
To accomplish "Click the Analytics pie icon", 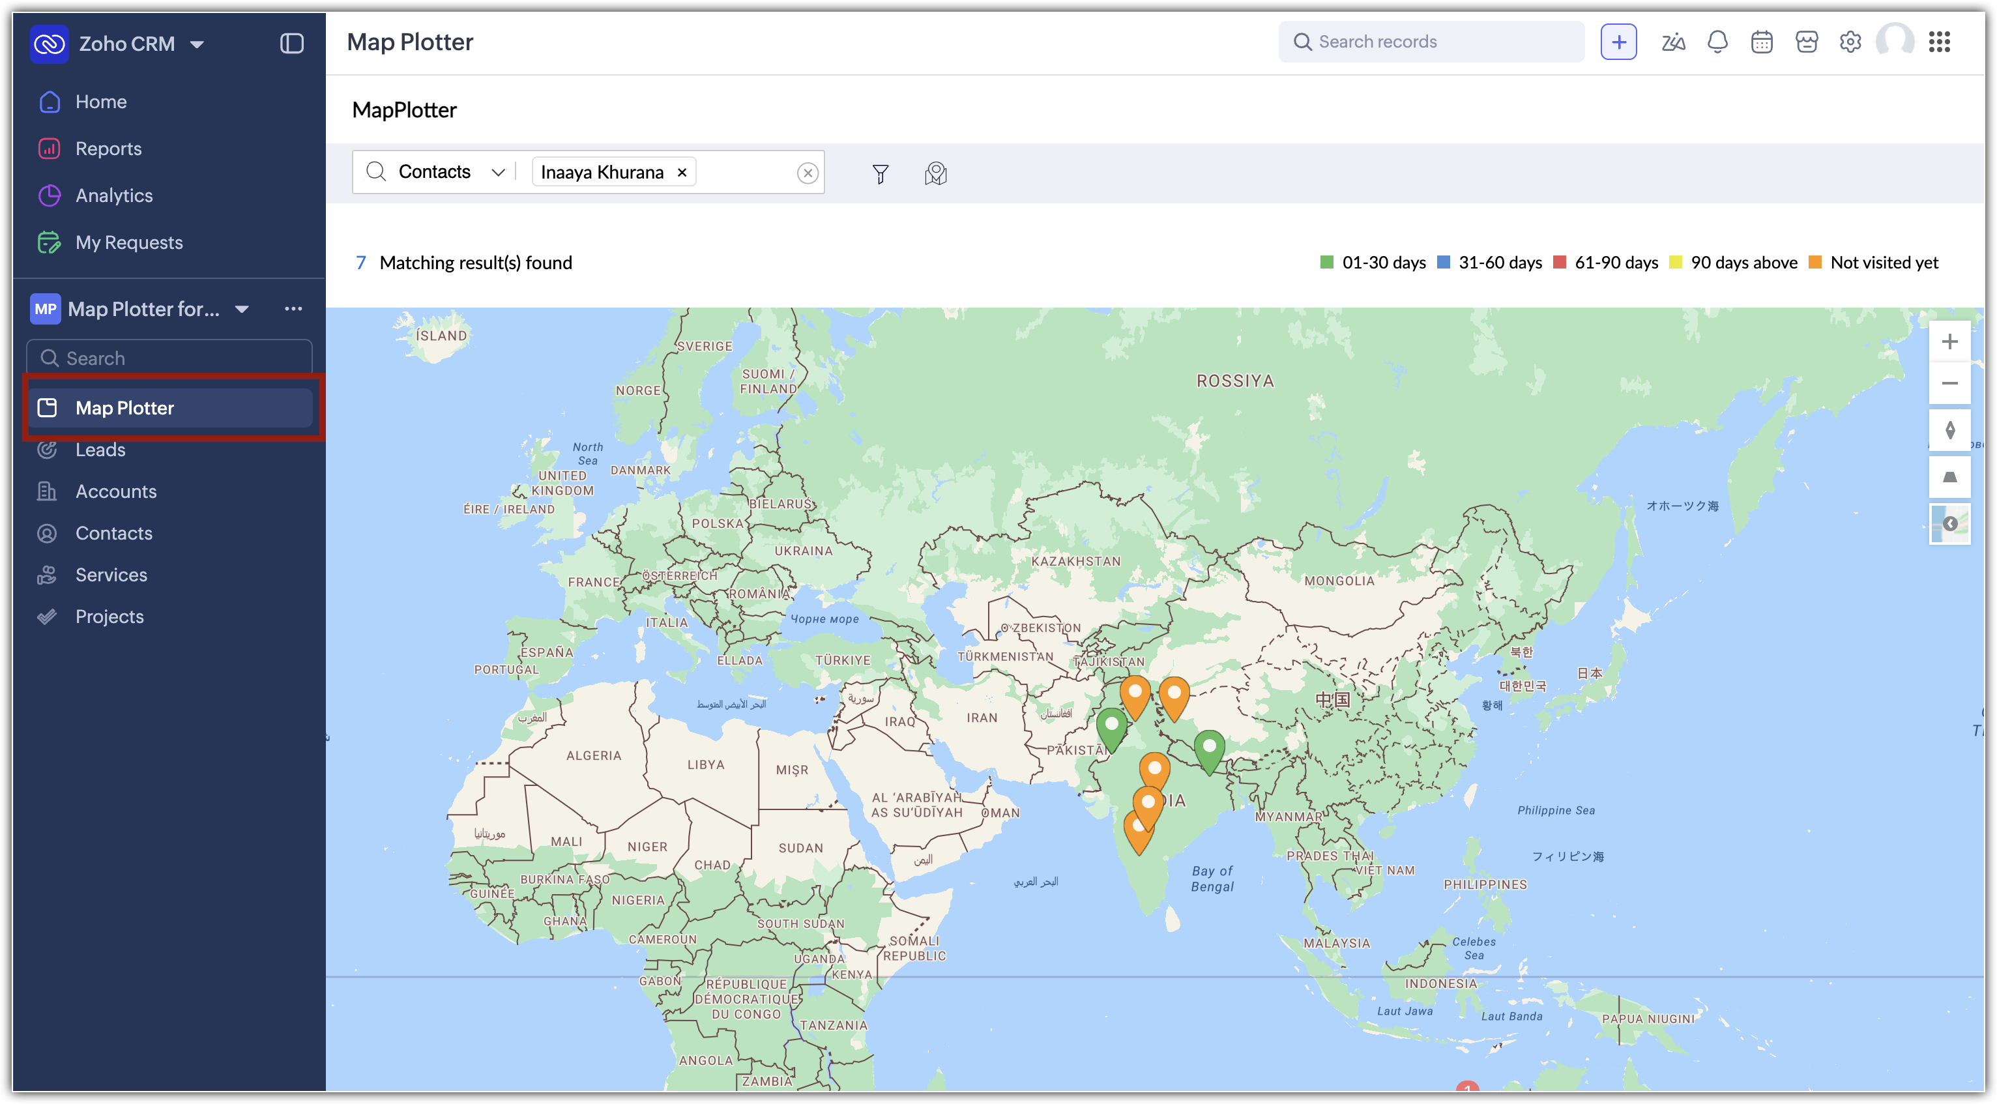I will click(x=50, y=196).
